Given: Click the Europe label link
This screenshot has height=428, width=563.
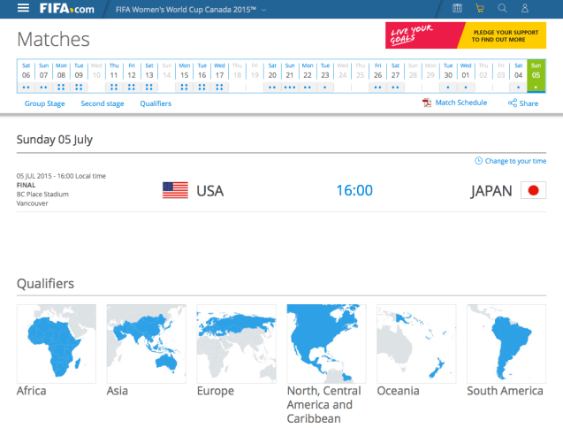Looking at the screenshot, I should point(216,391).
